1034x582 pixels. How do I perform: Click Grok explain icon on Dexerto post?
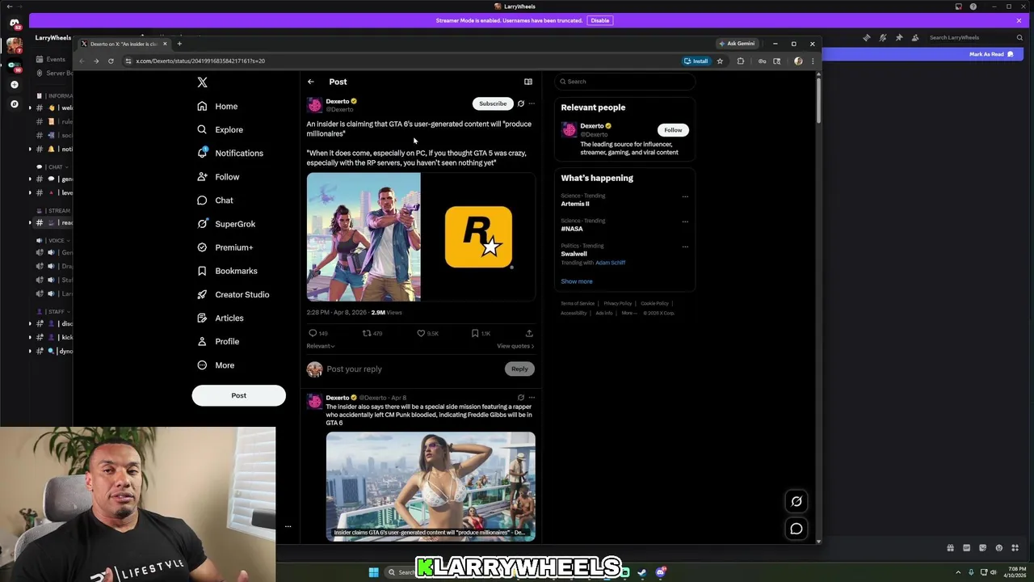pyautogui.click(x=521, y=103)
